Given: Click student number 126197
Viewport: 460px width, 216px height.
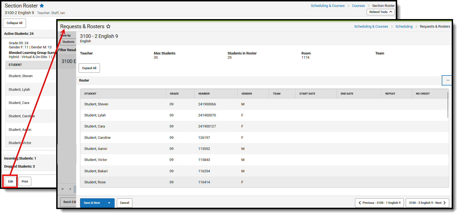Looking at the screenshot, I should point(204,138).
